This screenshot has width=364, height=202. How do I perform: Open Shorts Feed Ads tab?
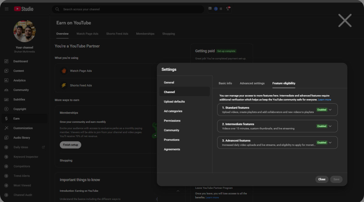pos(117,34)
